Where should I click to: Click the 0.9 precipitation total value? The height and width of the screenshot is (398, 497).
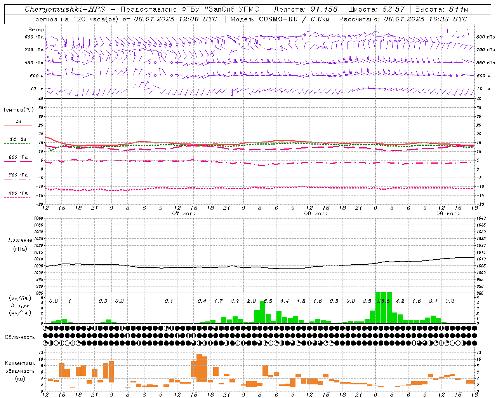point(103,301)
